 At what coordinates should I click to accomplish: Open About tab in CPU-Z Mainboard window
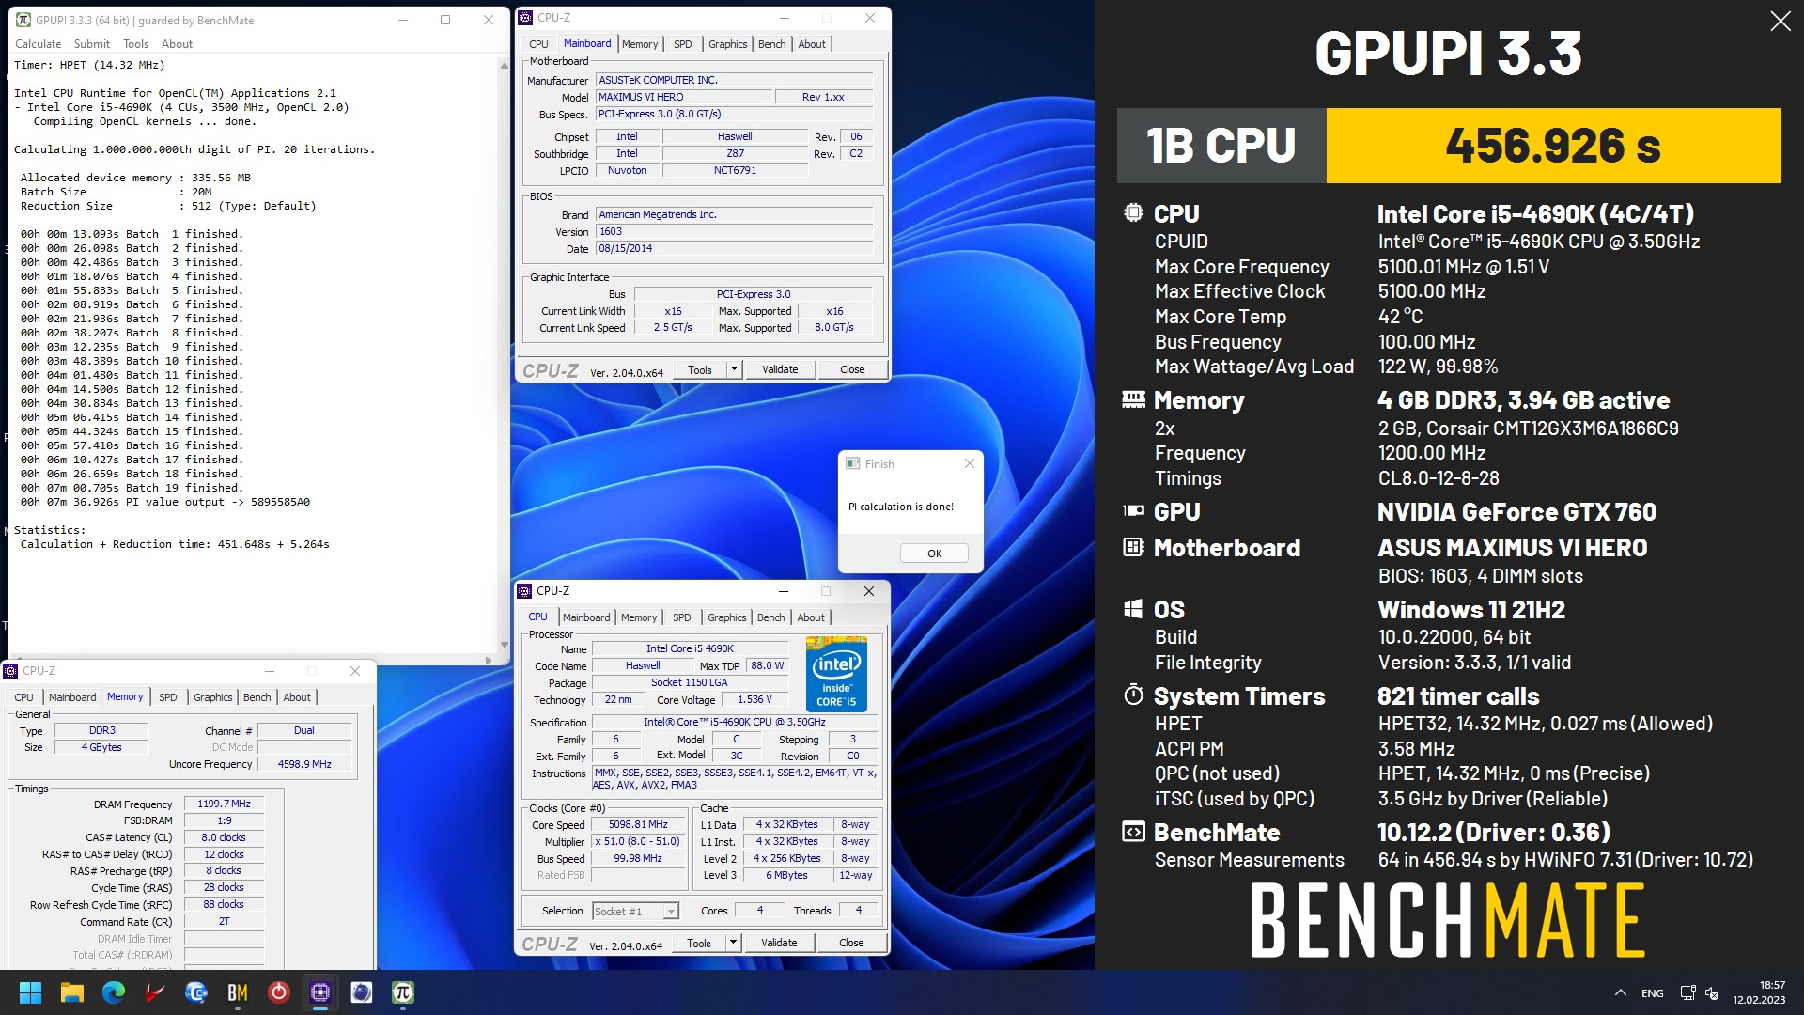click(812, 44)
